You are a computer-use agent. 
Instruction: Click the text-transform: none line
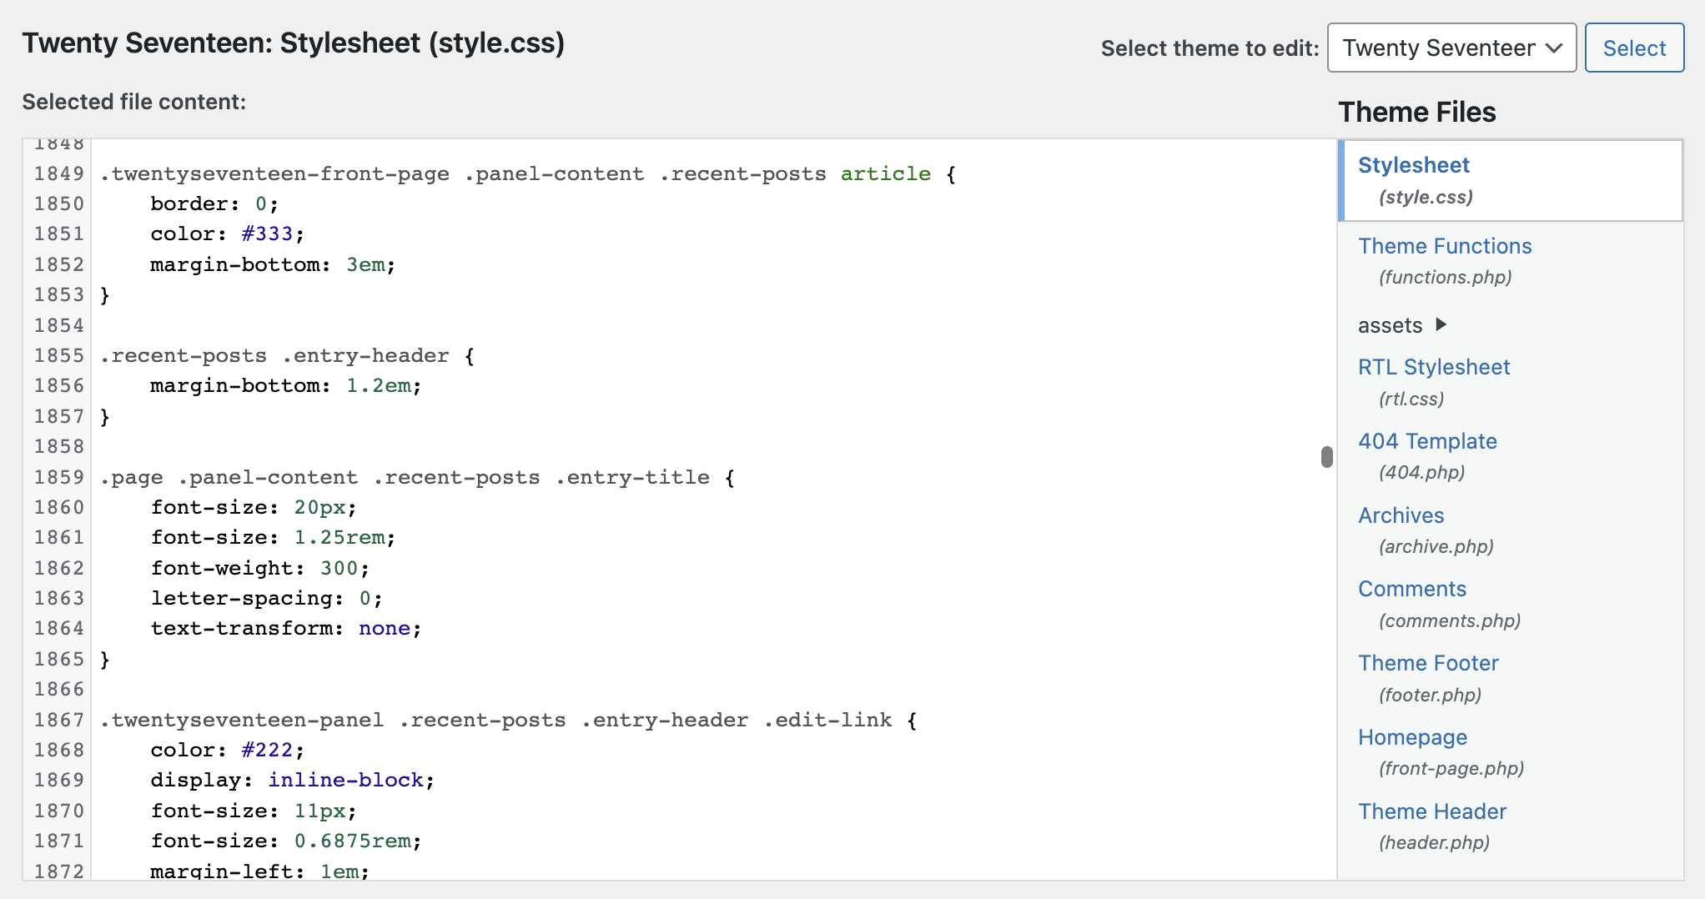[285, 629]
